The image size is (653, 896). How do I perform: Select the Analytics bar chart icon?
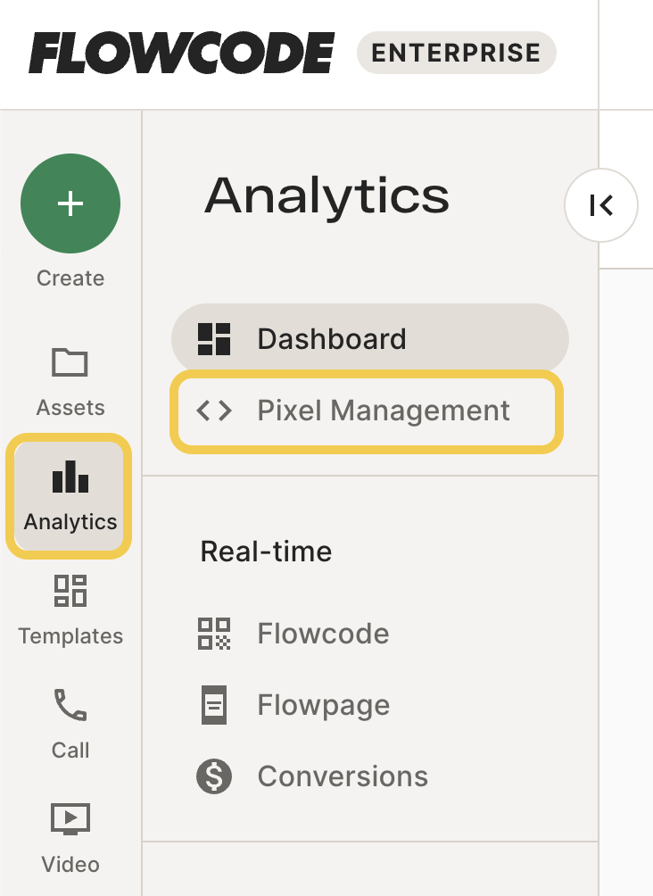coord(70,477)
